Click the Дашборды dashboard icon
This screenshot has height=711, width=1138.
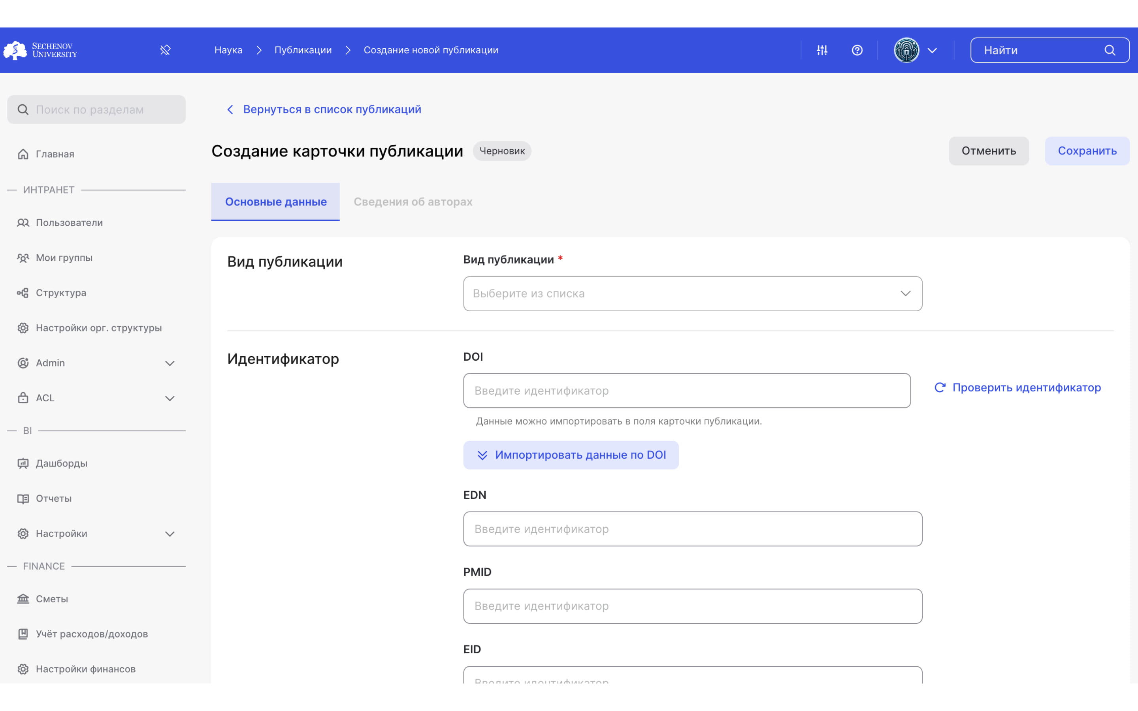tap(23, 463)
